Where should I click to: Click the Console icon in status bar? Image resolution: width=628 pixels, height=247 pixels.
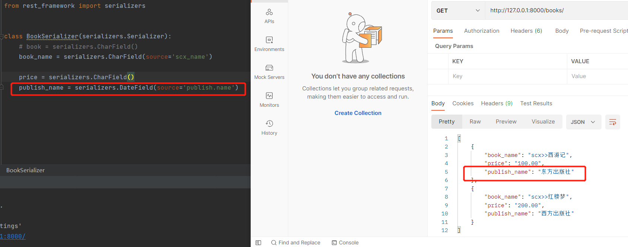click(345, 243)
